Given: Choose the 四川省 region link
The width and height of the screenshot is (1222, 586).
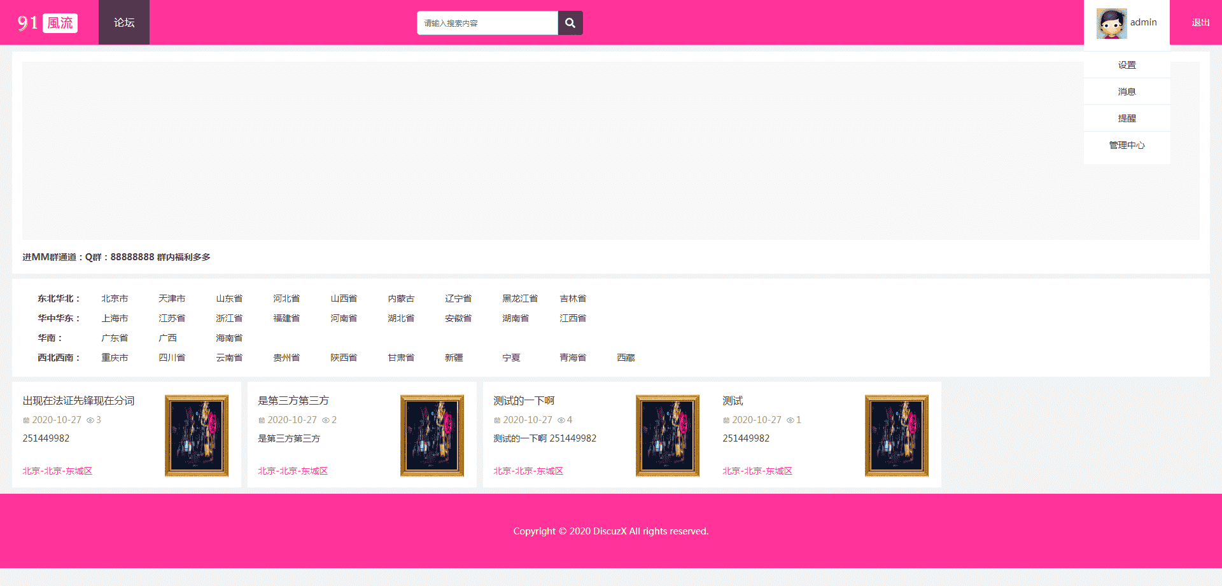Looking at the screenshot, I should (x=172, y=358).
